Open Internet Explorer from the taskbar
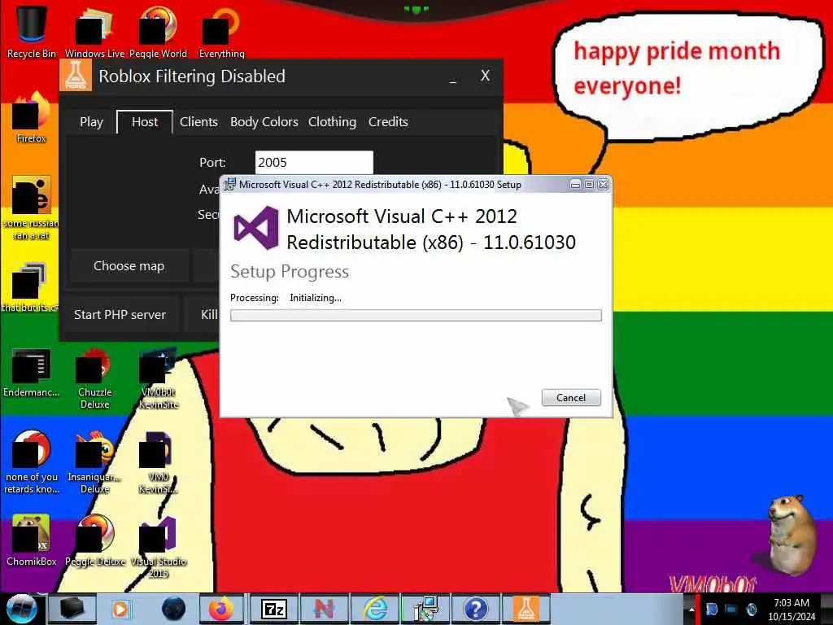This screenshot has width=833, height=625. 375,609
